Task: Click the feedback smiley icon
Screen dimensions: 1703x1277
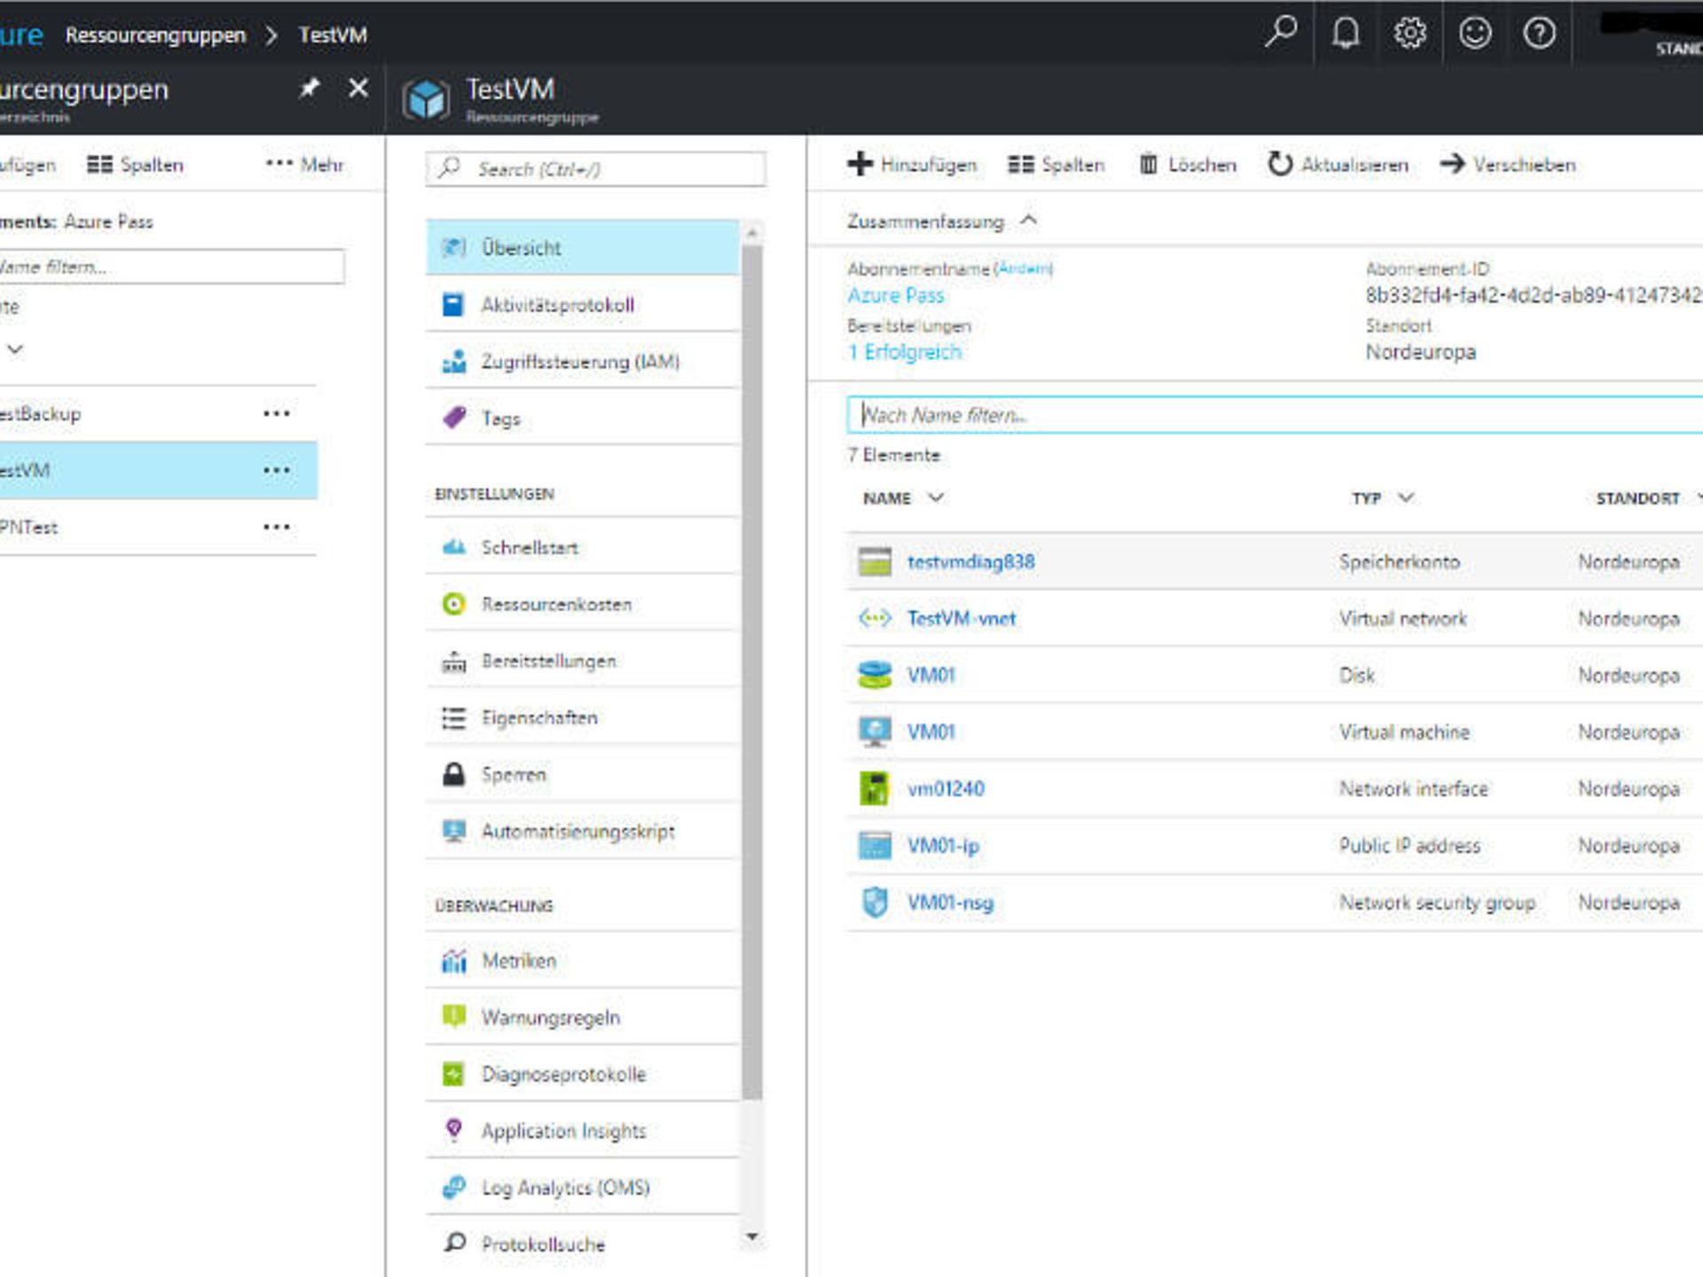Action: click(1475, 34)
